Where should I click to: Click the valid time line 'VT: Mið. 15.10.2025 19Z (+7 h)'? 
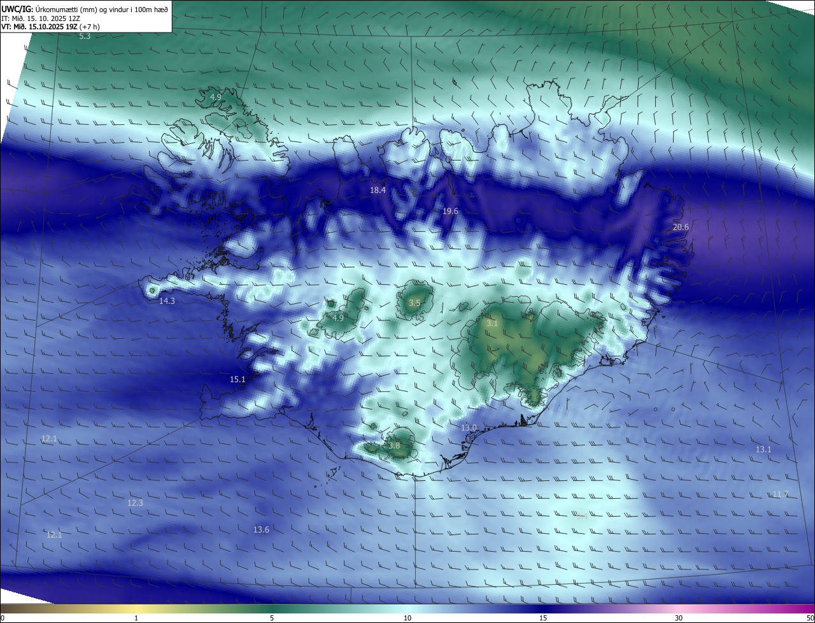coord(50,27)
